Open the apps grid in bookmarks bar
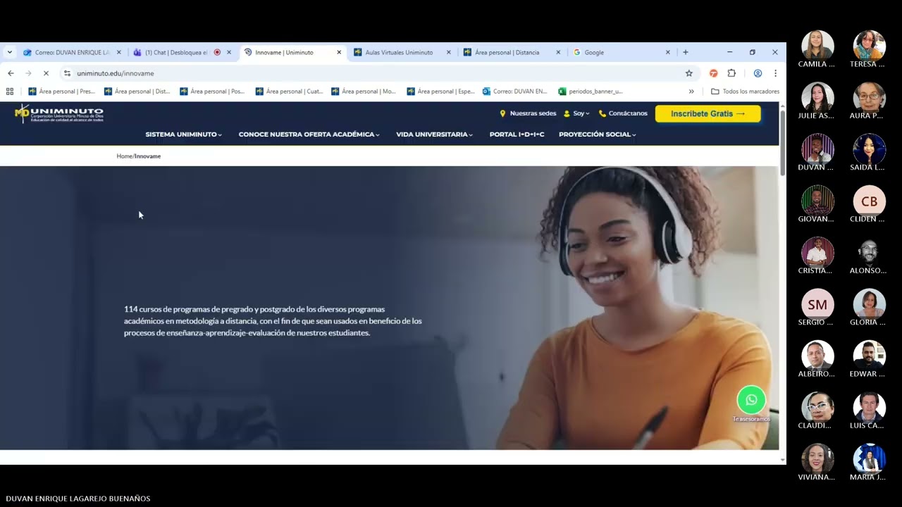Screen dimensions: 902x507 10,92
